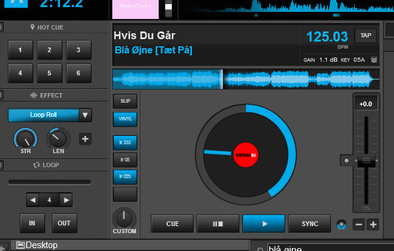Screen dimensions: 394x251
Task: Click the small white level indicator beside cover
Action: pos(169,7)
